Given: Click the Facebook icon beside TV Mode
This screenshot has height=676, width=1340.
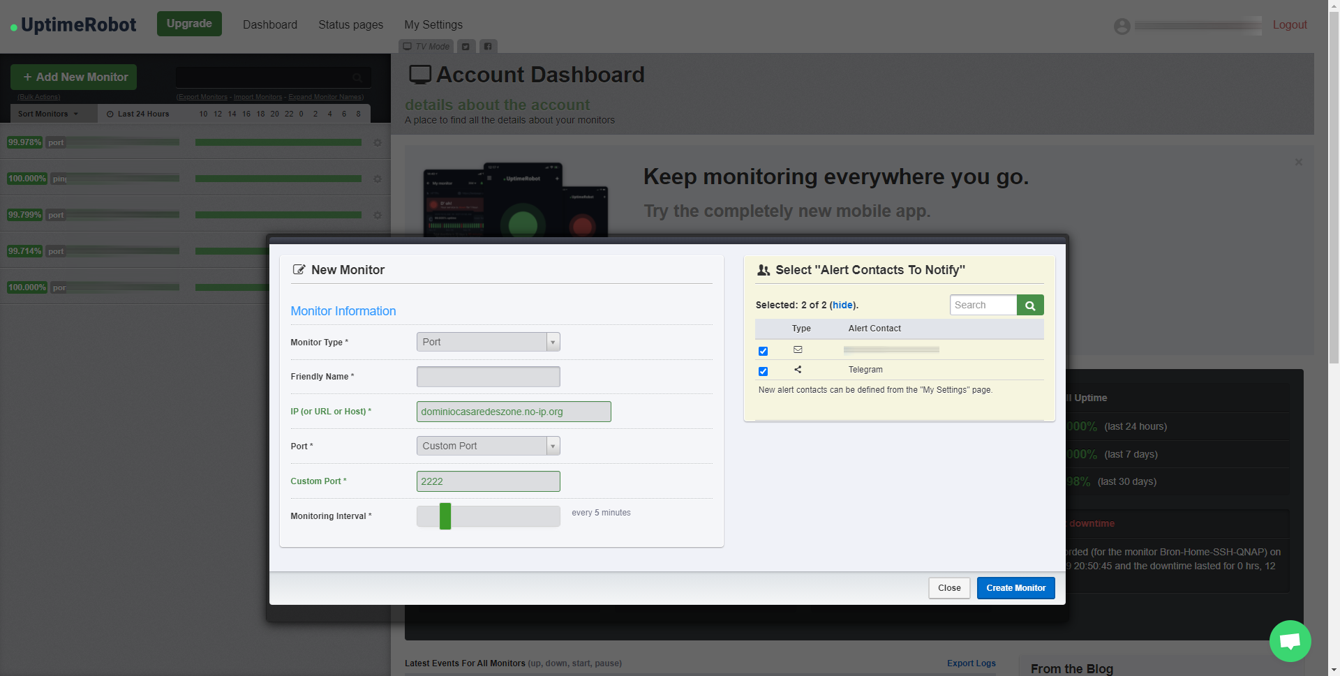Looking at the screenshot, I should click(488, 47).
